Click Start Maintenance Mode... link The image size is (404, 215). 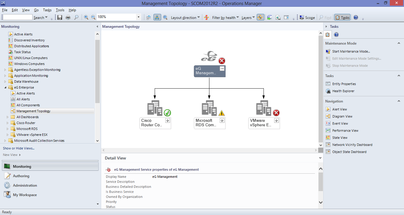coord(351,51)
